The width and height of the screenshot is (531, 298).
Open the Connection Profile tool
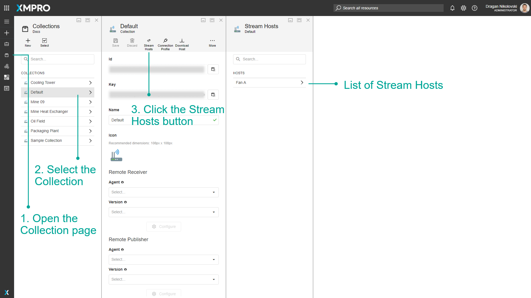click(x=165, y=44)
